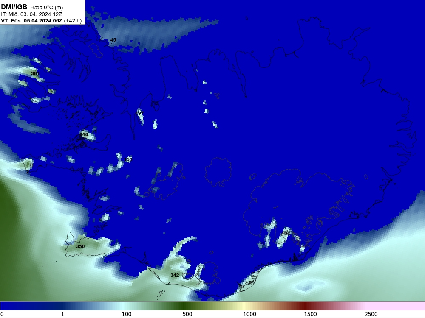Image resolution: width=425 pixels, height=318 pixels.
Task: Click the map value label 310
Action: point(84,134)
